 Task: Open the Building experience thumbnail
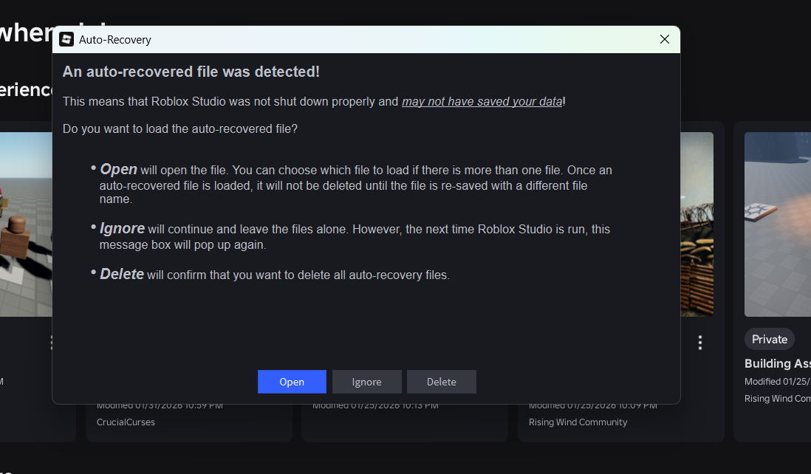777,224
